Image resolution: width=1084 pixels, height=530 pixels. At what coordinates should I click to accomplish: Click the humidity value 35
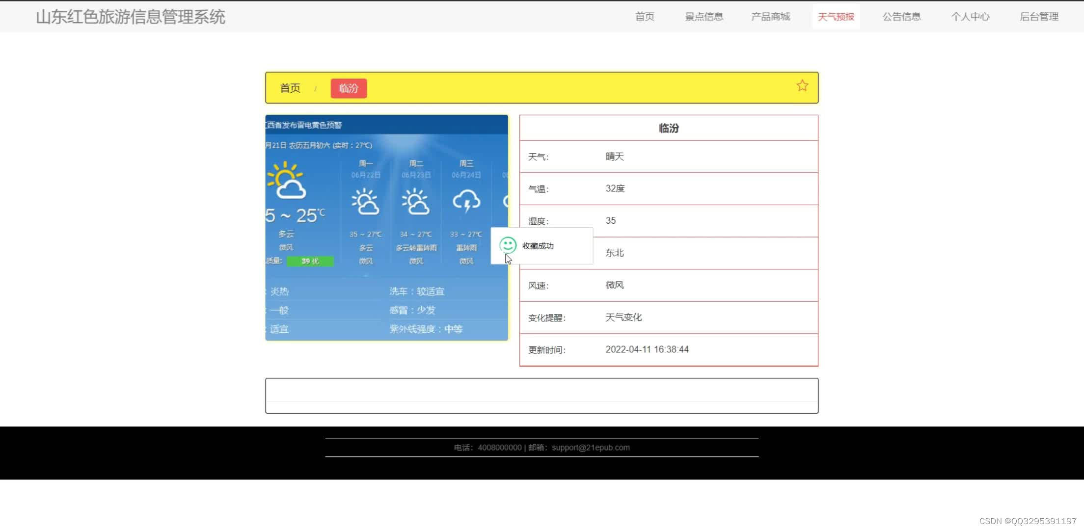611,221
